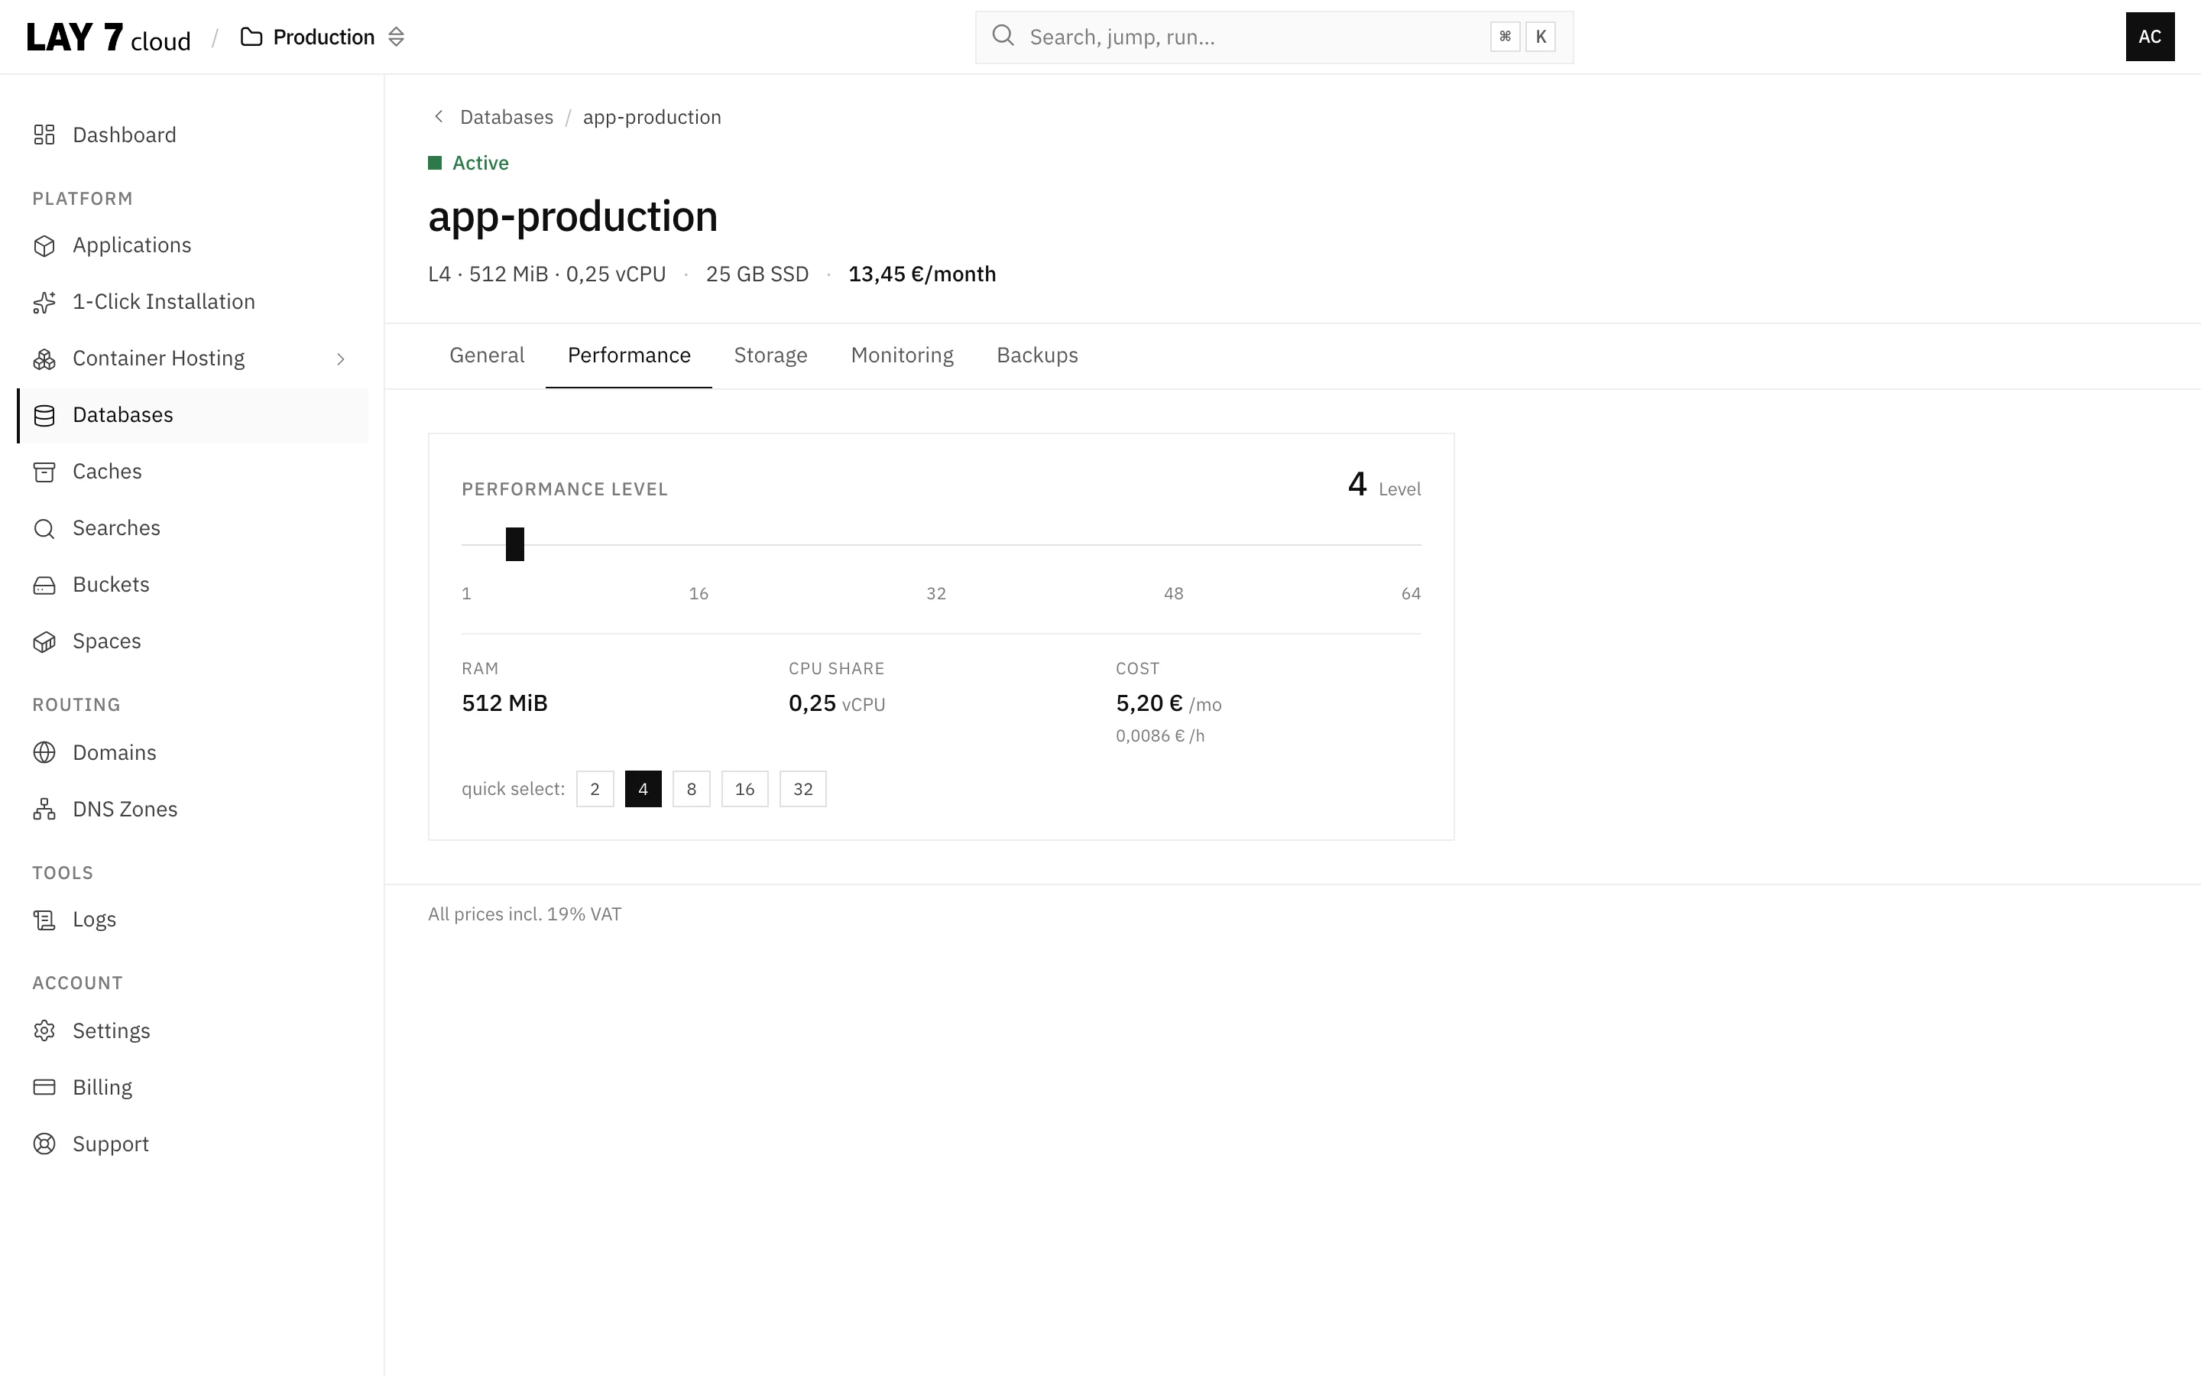The image size is (2201, 1376).
Task: Click the Settings gear icon
Action: pyautogui.click(x=44, y=1030)
